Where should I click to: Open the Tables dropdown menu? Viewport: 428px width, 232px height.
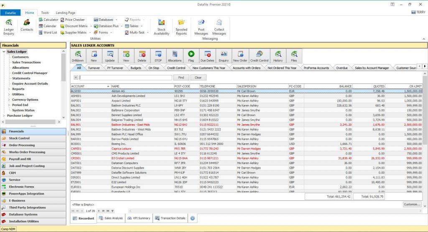pyautogui.click(x=142, y=26)
